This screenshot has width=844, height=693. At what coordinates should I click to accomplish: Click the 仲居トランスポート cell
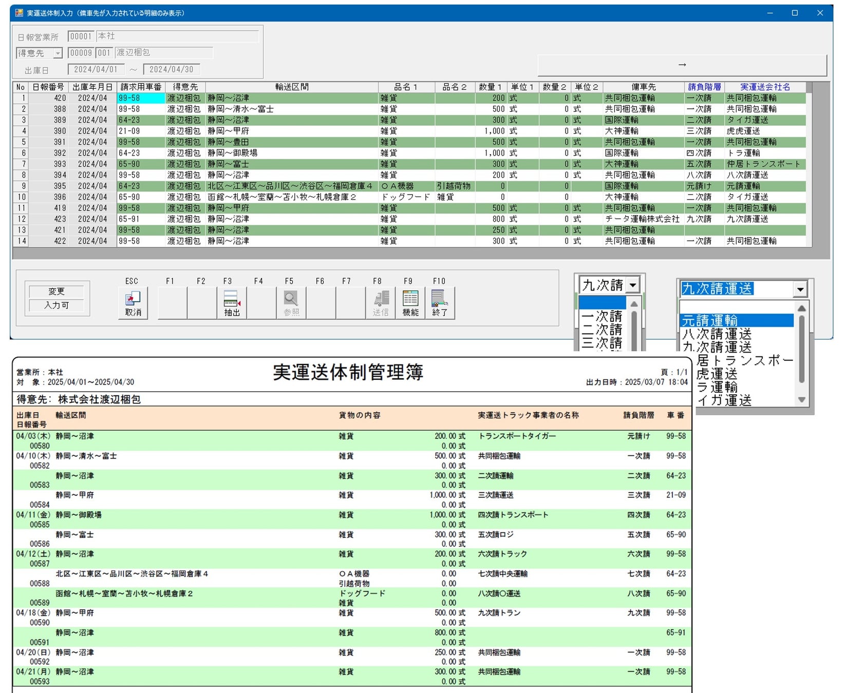tap(765, 164)
